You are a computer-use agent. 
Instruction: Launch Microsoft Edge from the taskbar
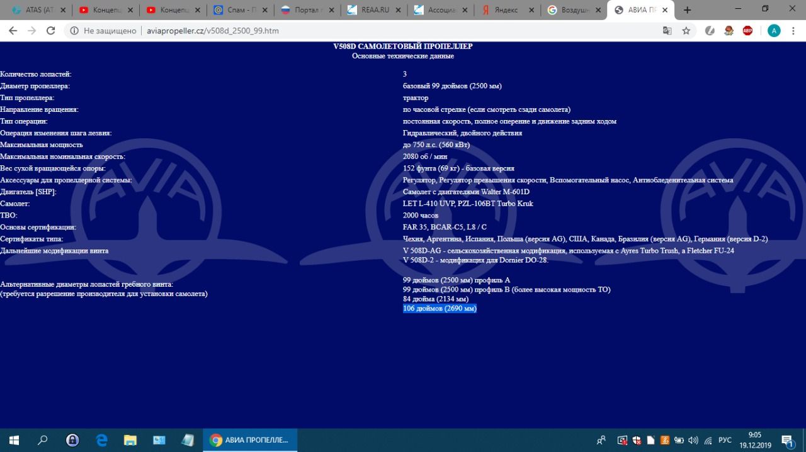point(101,440)
